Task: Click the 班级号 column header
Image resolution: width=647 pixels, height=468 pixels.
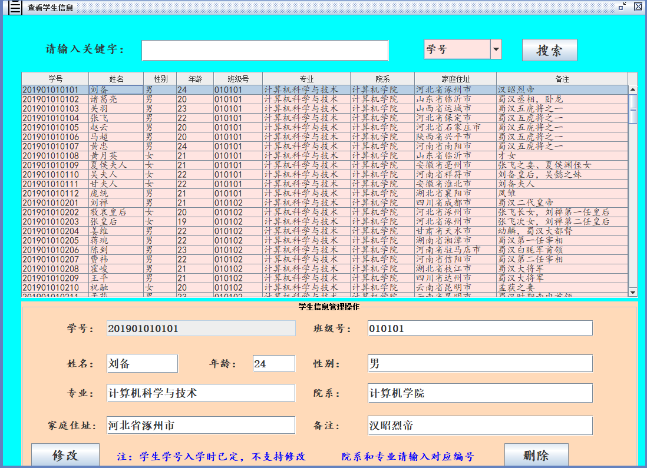Action: (x=238, y=79)
